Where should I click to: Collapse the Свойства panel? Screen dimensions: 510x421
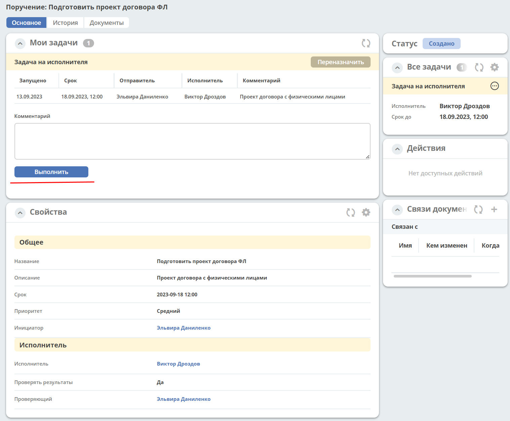[20, 213]
